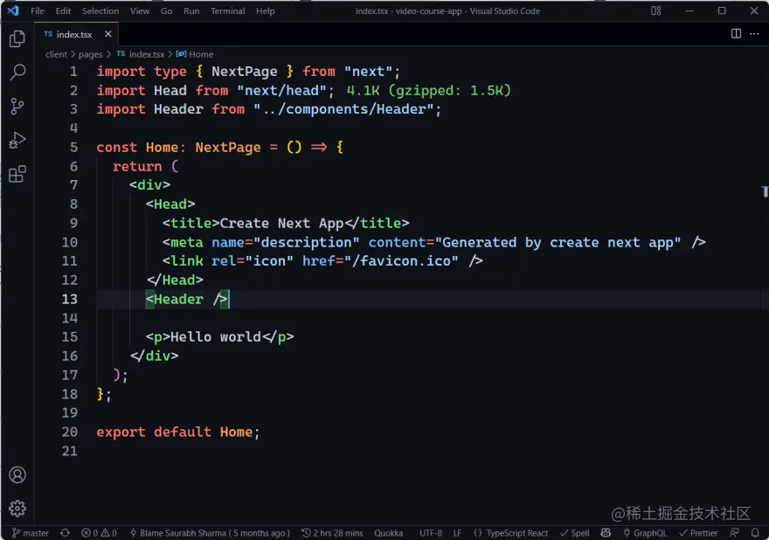Click line number 13 in gutter
769x540 pixels.
70,299
